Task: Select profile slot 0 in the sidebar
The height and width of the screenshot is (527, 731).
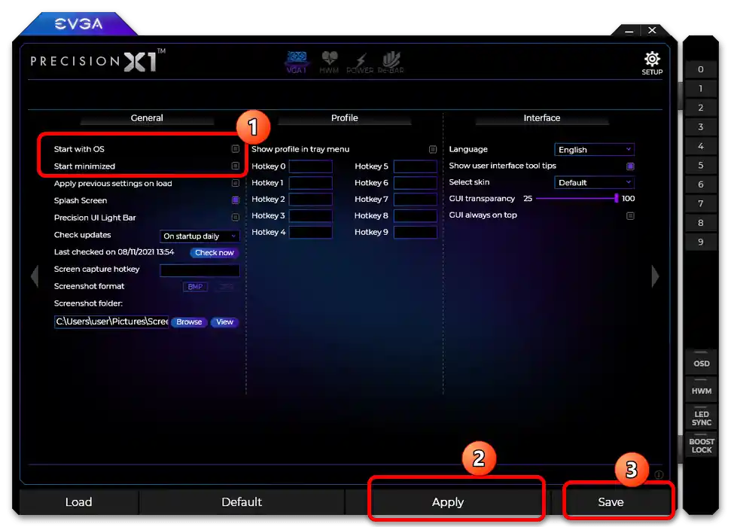Action: [x=700, y=69]
